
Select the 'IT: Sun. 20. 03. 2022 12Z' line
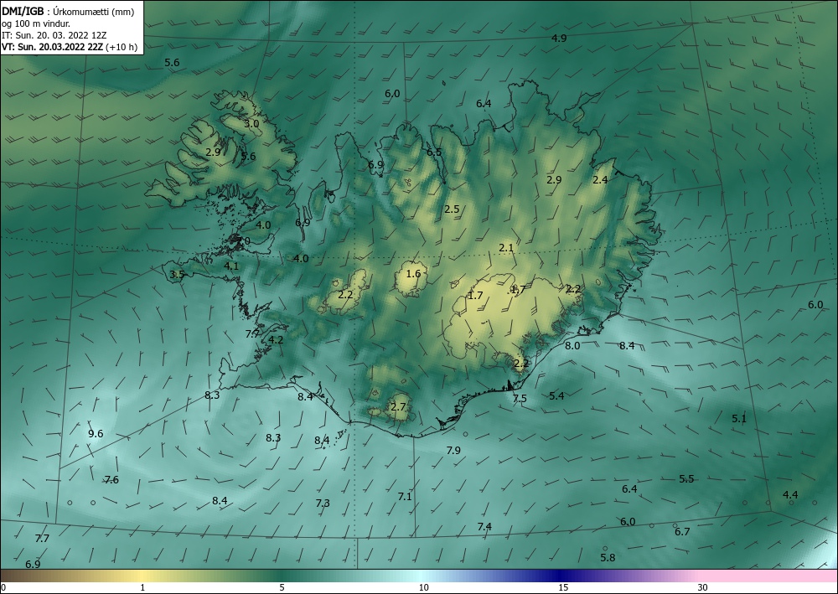pyautogui.click(x=54, y=35)
